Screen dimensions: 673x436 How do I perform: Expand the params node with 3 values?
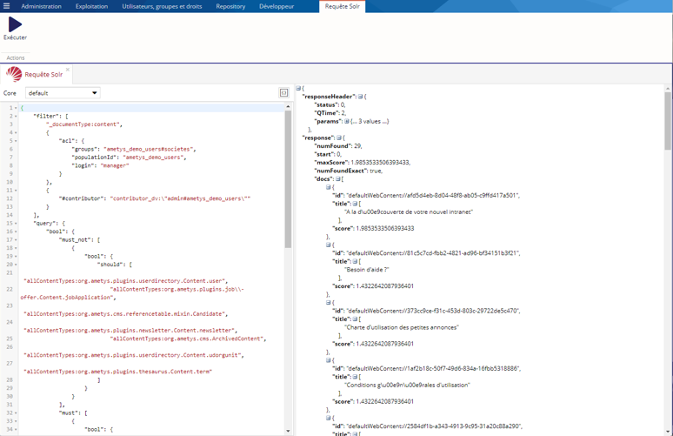[346, 122]
